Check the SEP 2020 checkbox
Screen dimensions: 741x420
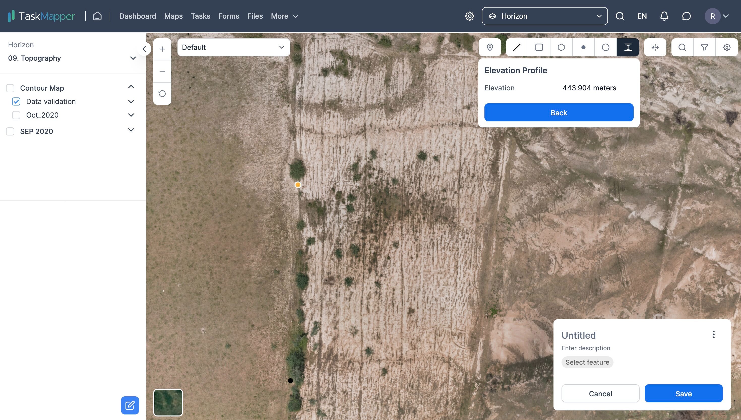point(10,131)
